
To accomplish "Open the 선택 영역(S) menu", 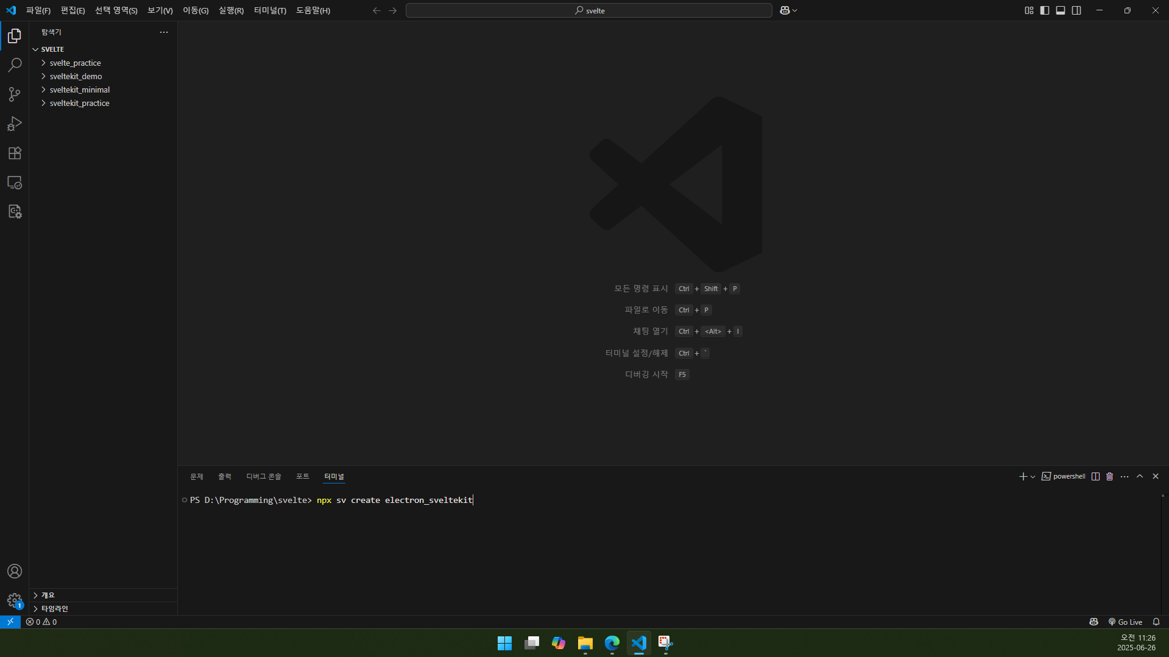I will click(116, 10).
